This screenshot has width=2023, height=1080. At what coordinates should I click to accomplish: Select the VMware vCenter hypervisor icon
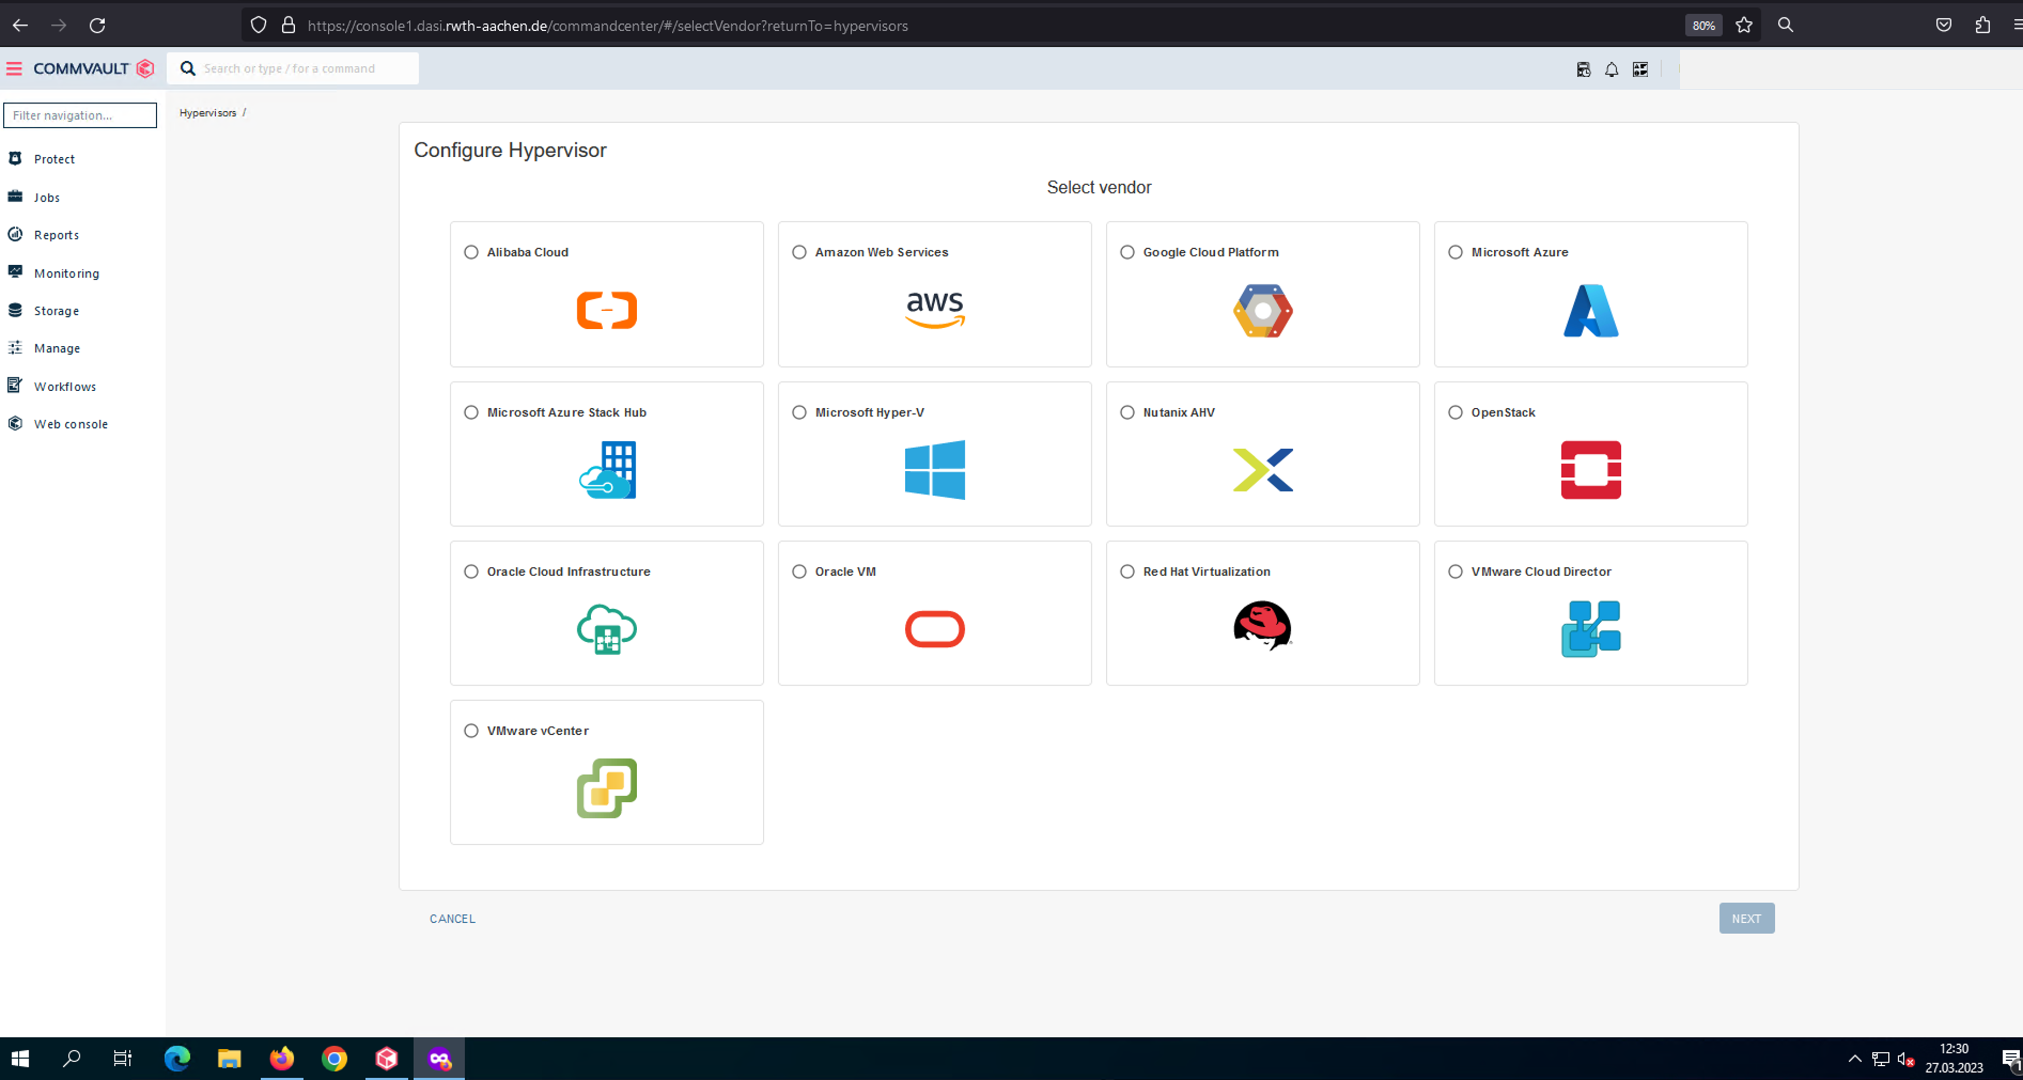[x=607, y=788]
